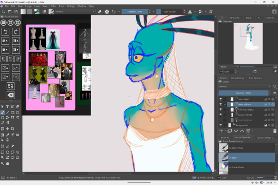Open the Overview zoom percentage dropdown
278x185 pixels.
click(229, 67)
